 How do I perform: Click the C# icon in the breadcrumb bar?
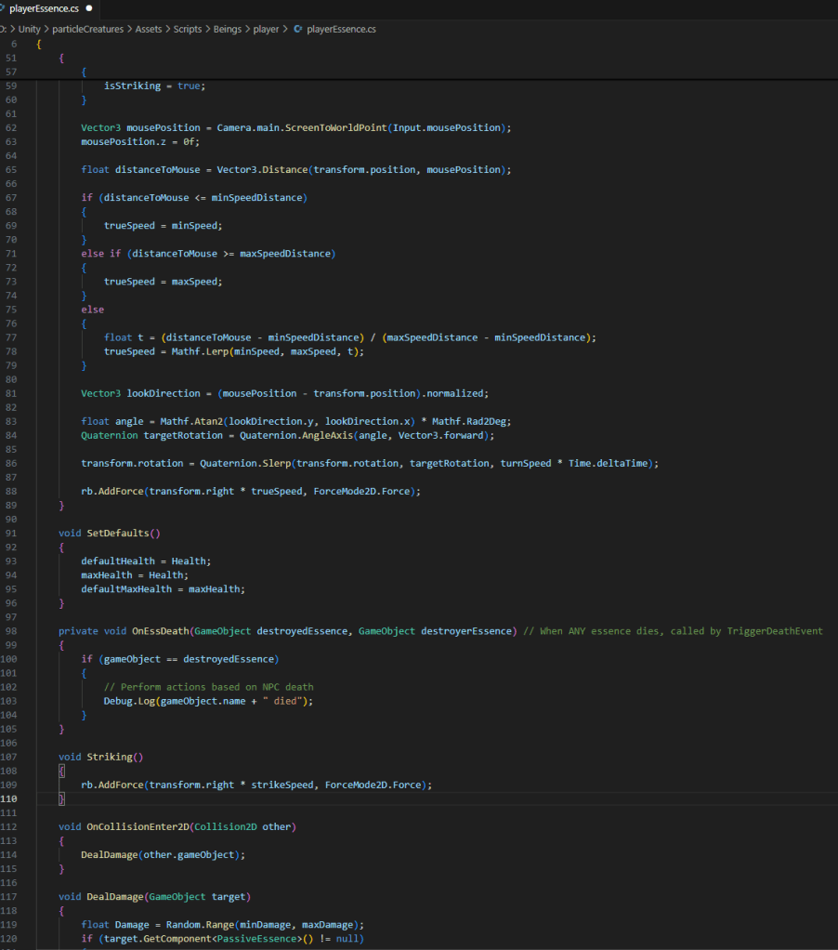[297, 29]
